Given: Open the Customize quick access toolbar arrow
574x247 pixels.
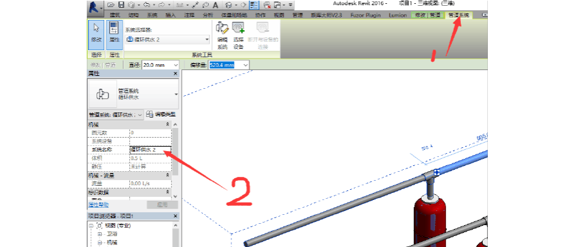Looking at the screenshot, I should [x=290, y=5].
